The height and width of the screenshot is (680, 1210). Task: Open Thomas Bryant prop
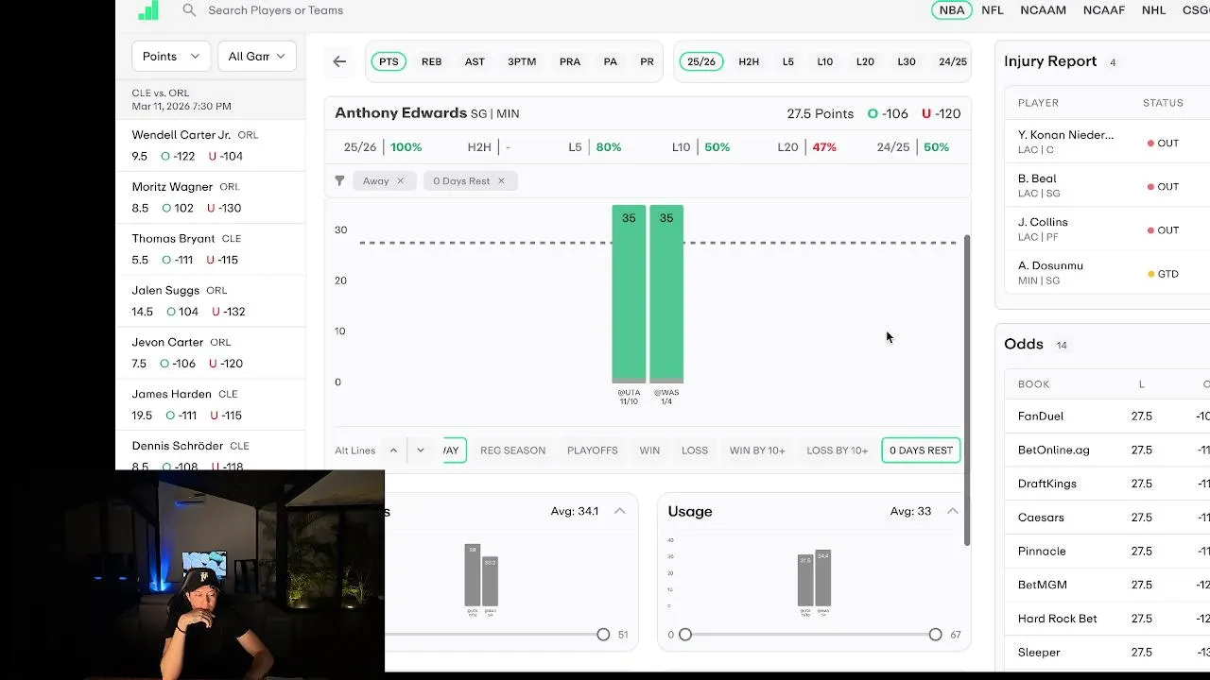[211, 249]
